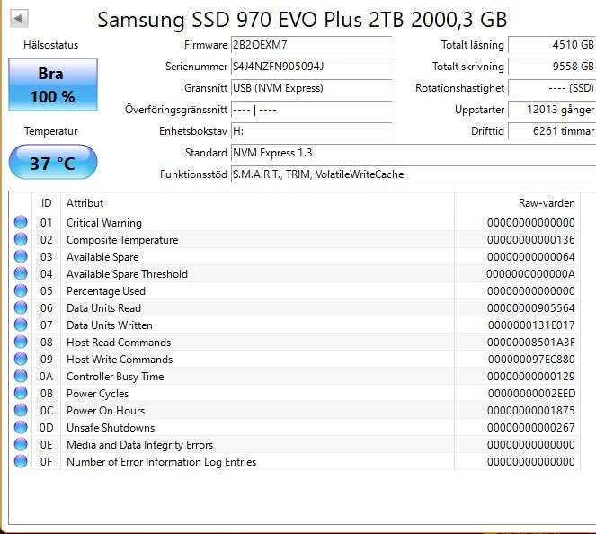Click the Funktionsstöd field with S.M.A.R.T., TRIM
The height and width of the screenshot is (534, 596).
(x=414, y=174)
